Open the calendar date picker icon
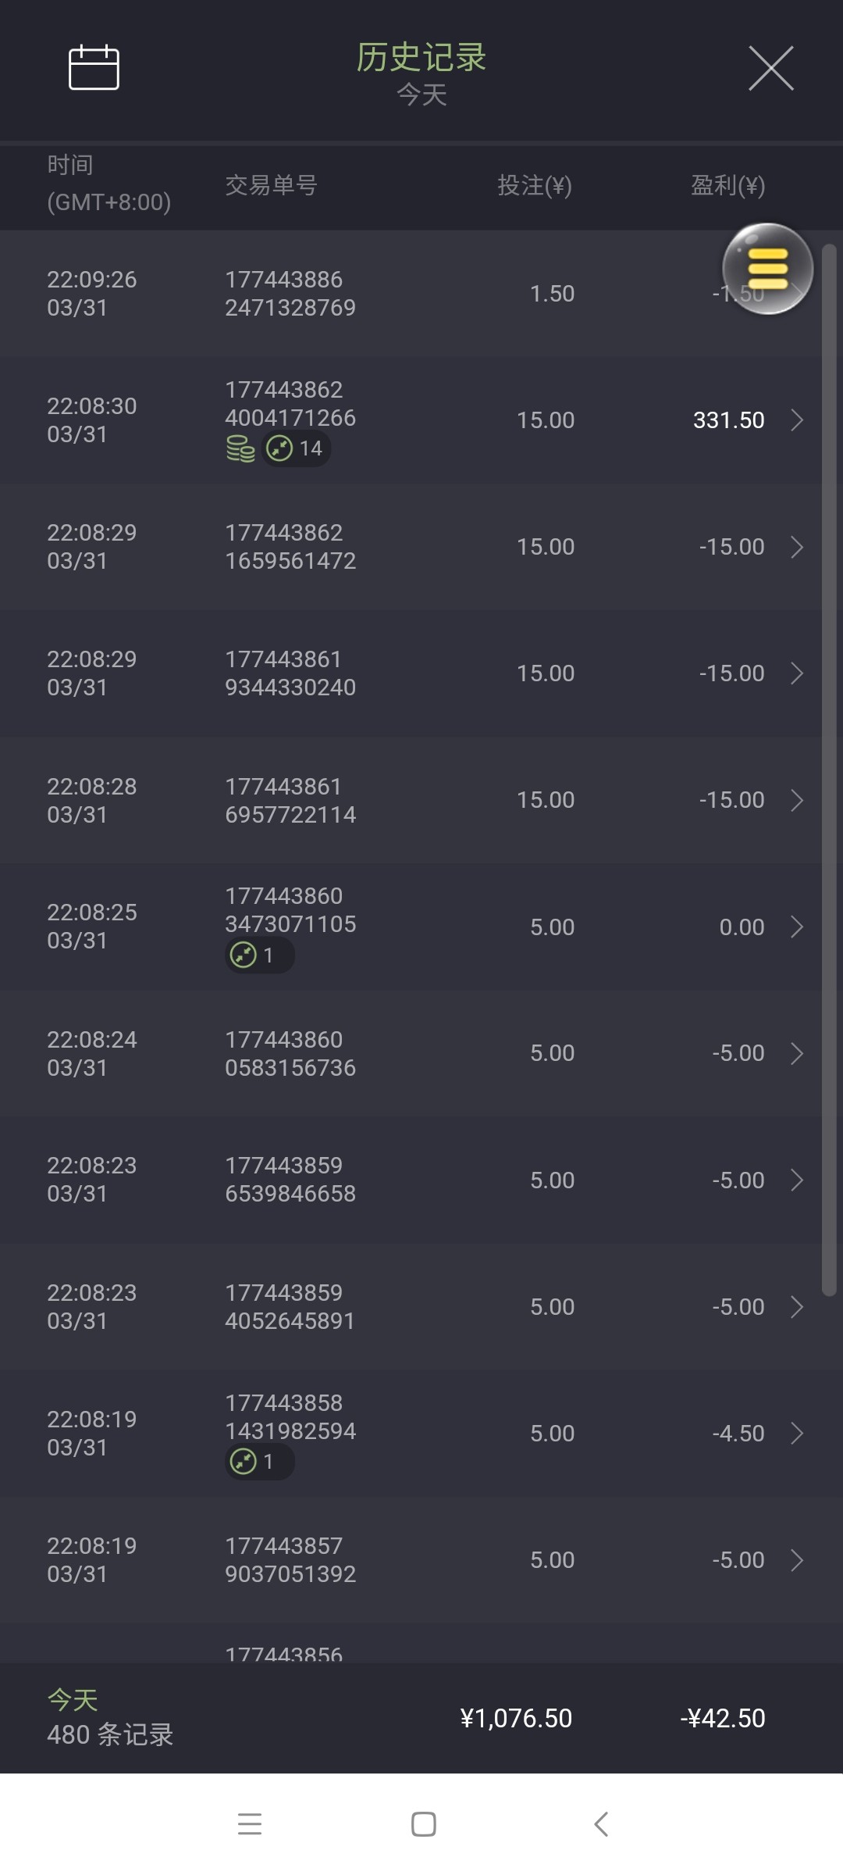843x1875 pixels. click(x=94, y=68)
